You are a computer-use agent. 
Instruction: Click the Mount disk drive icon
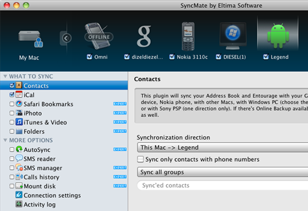coord(19,186)
